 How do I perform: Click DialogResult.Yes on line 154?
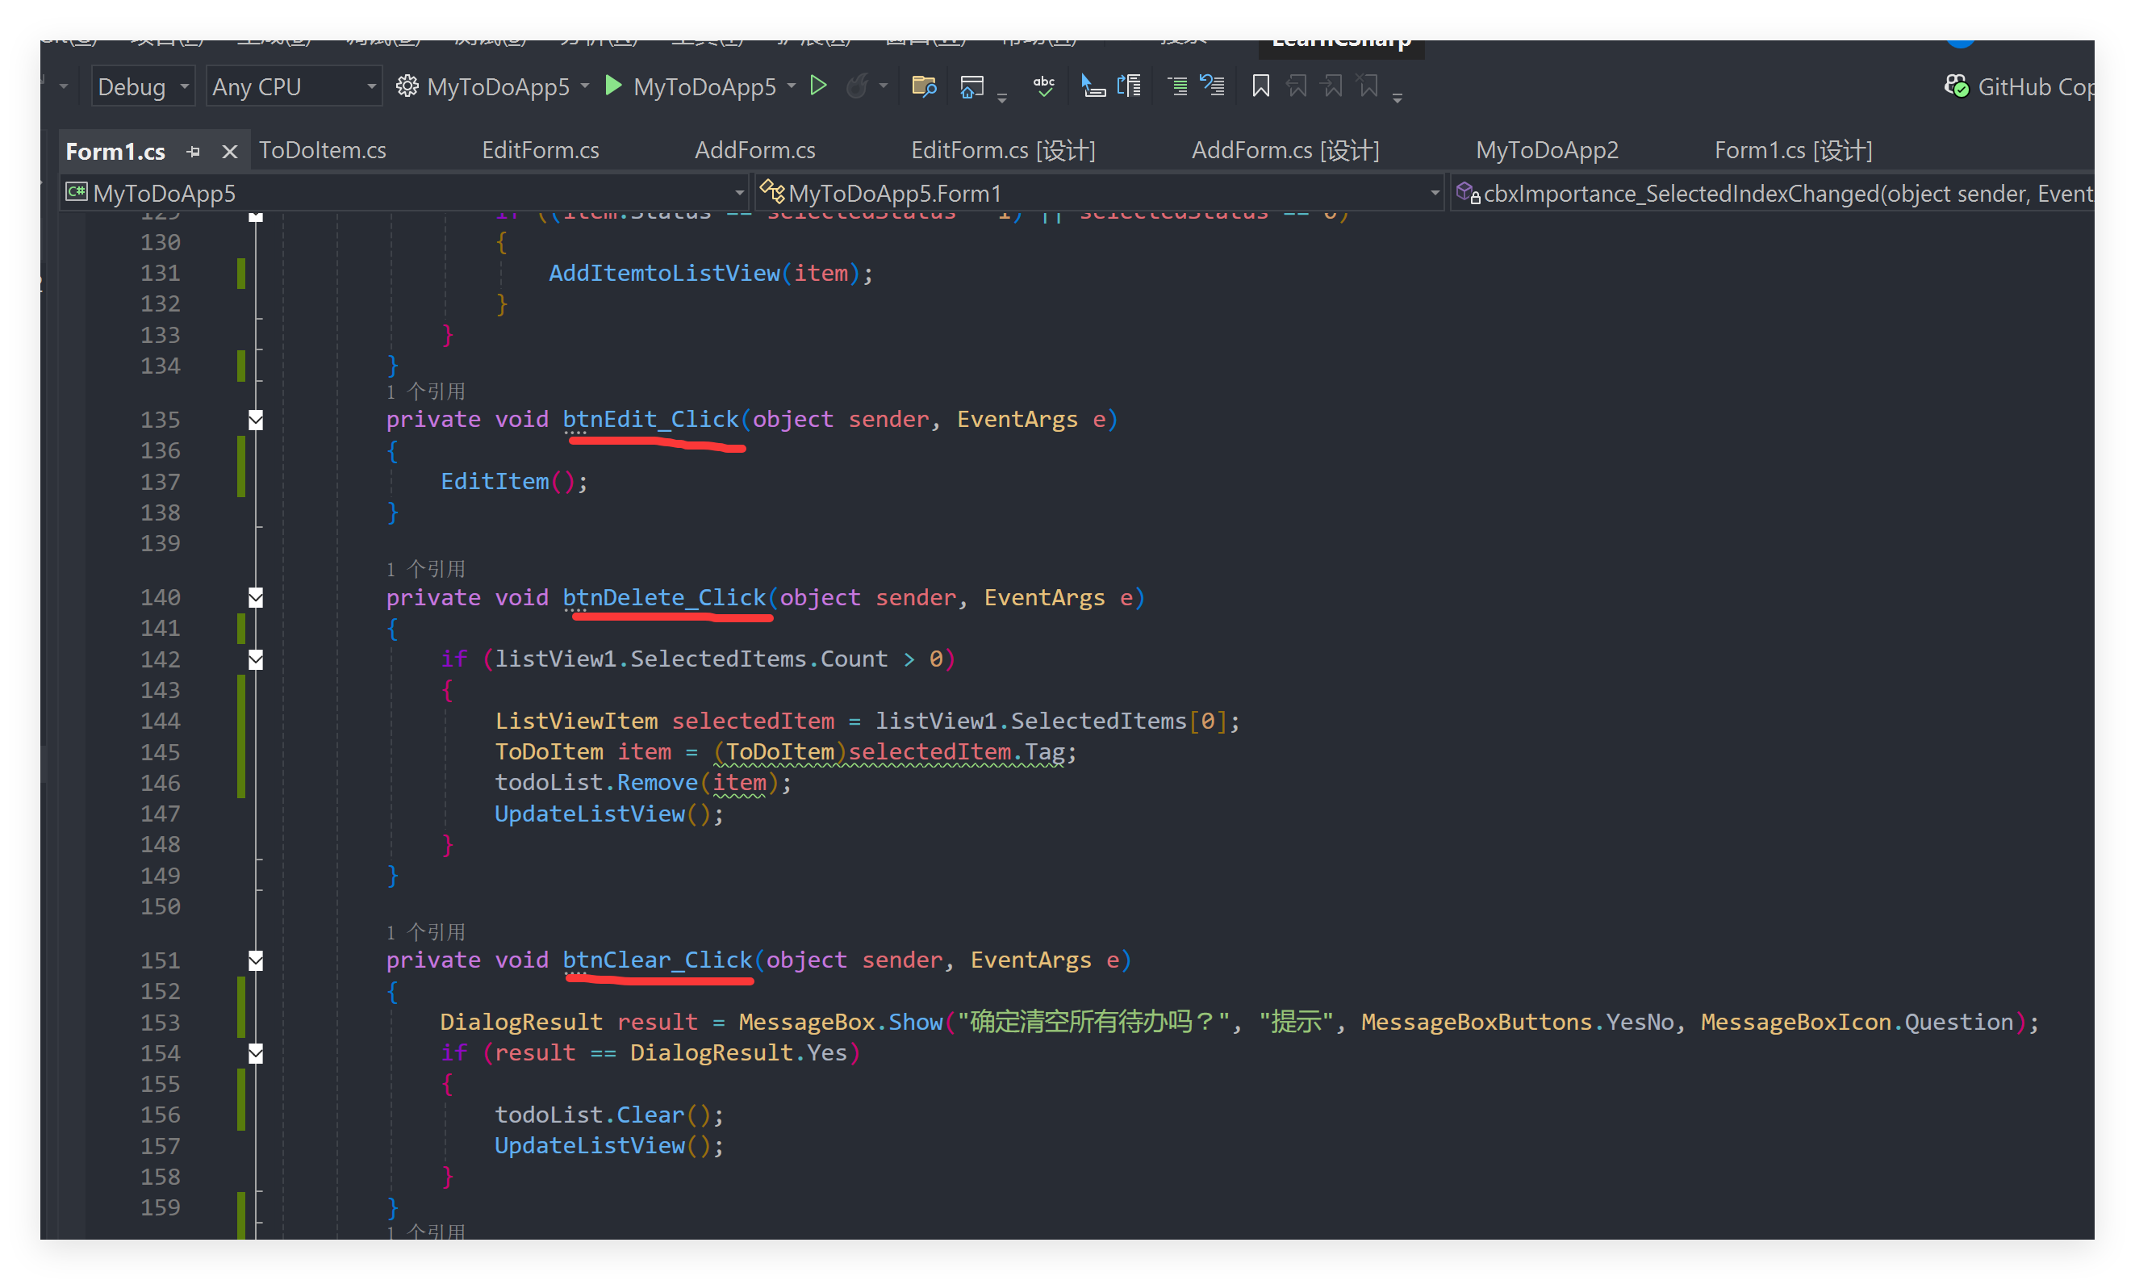(739, 1053)
